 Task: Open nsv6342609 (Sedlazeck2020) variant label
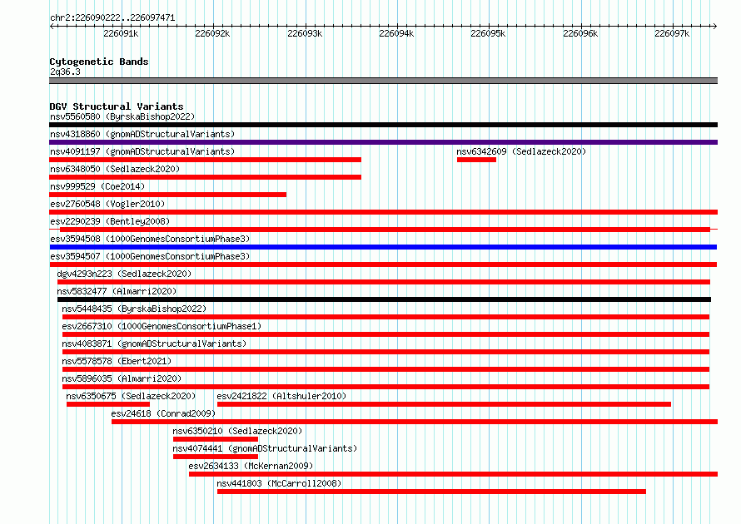[x=521, y=151]
